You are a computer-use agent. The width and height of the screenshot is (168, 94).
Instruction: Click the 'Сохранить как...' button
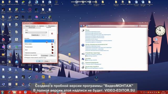coord(35,35)
